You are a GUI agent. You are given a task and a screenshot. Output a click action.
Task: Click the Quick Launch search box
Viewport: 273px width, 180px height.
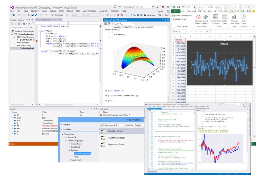point(139,7)
